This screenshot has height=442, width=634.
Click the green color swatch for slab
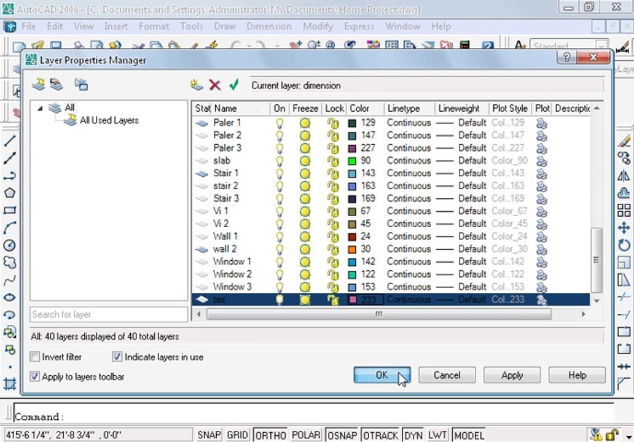(x=352, y=161)
